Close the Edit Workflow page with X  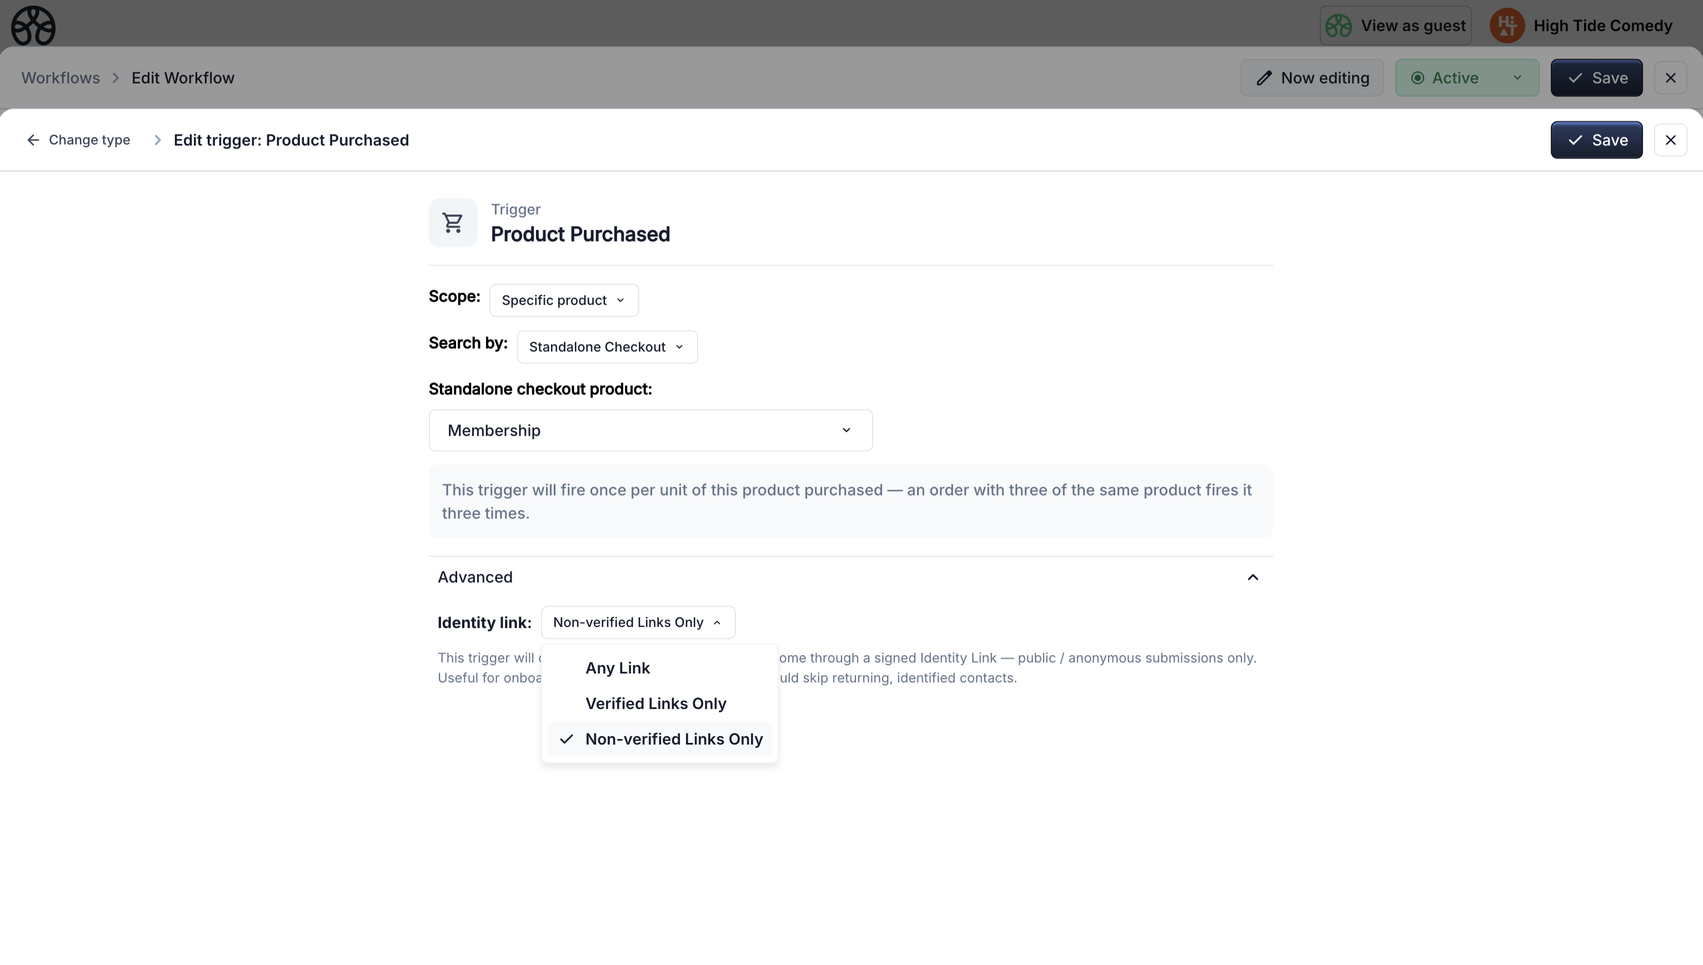click(x=1670, y=78)
